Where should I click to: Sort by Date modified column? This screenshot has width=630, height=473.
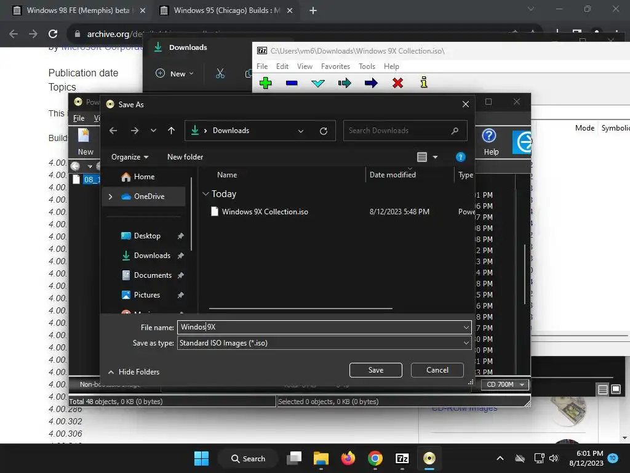click(393, 174)
